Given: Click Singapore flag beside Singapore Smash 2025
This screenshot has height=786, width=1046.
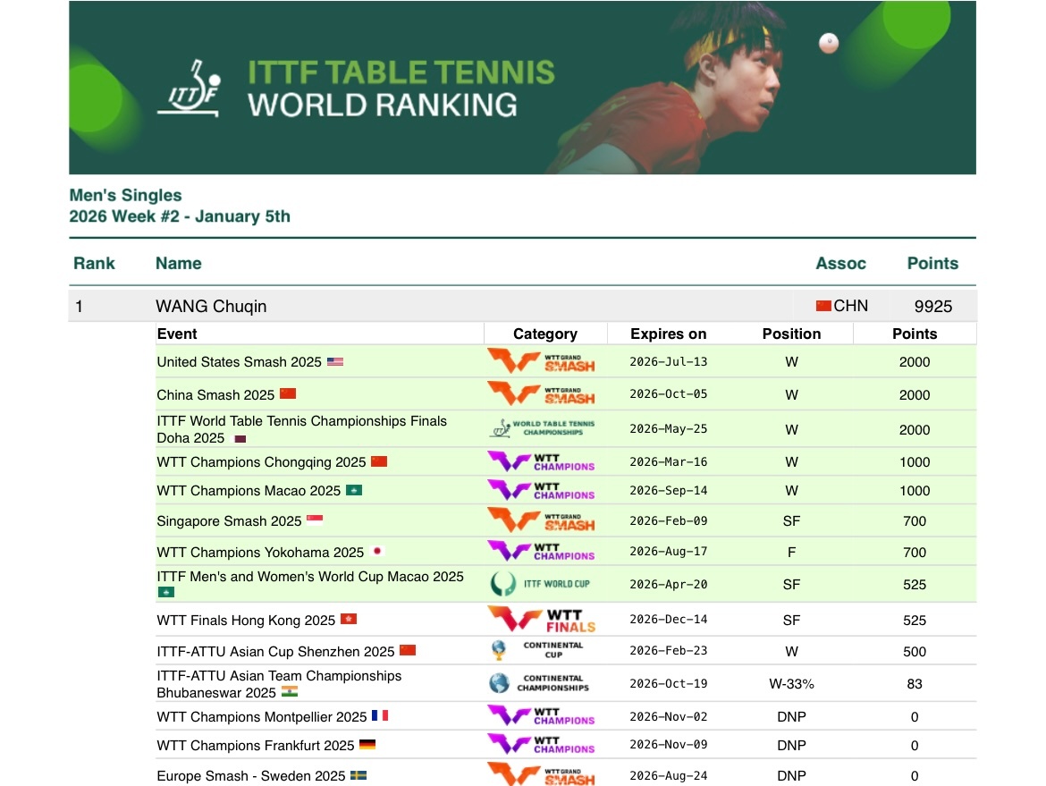Looking at the screenshot, I should point(314,520).
